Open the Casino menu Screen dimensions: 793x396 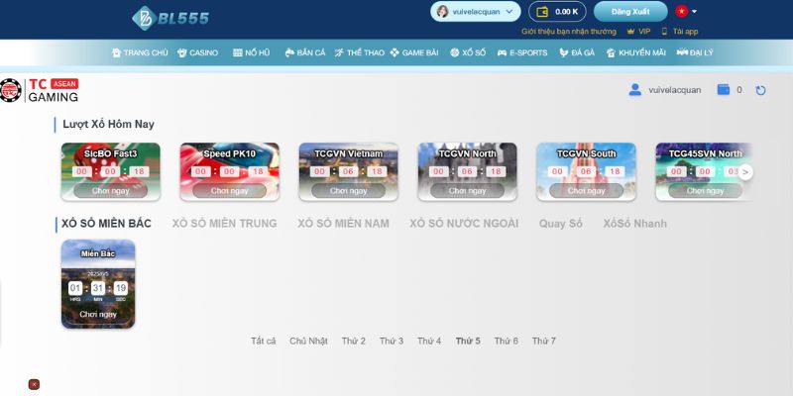pos(197,52)
